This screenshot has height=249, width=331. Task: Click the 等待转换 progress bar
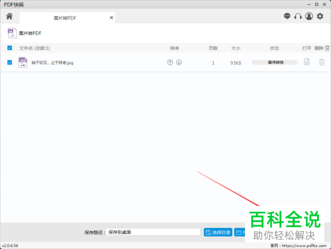point(275,62)
